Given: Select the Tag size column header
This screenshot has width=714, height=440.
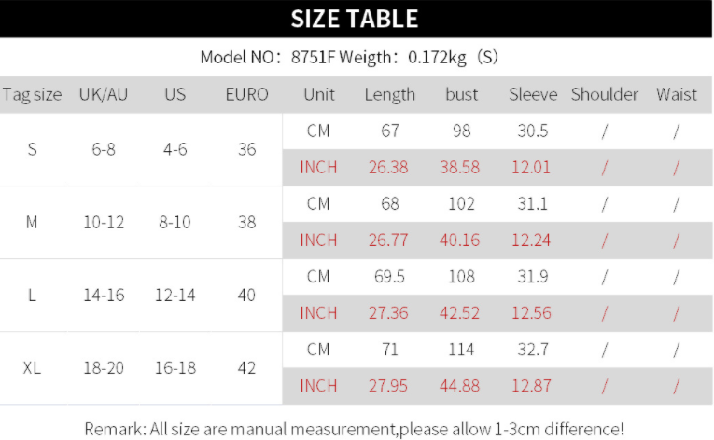Looking at the screenshot, I should (33, 94).
